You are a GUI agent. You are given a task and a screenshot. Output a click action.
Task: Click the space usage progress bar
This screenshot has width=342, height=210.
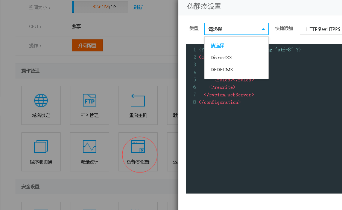(100, 7)
